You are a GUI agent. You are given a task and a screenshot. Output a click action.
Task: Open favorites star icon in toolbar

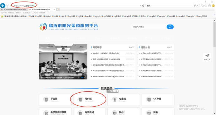206,6
